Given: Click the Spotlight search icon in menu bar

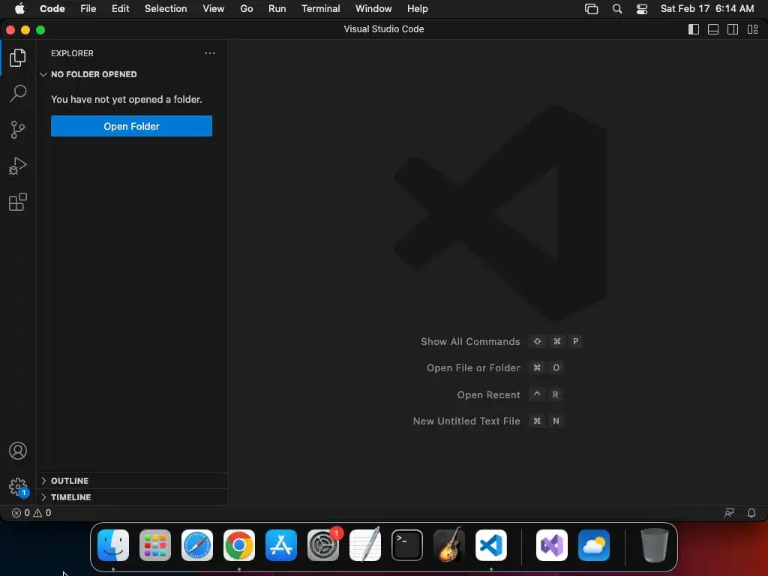Looking at the screenshot, I should (617, 9).
